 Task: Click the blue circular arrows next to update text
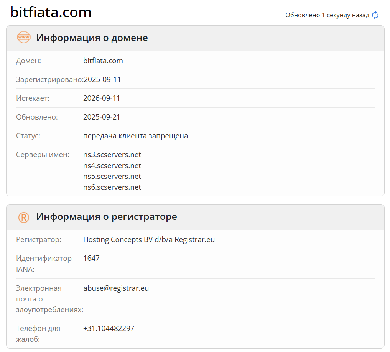[375, 15]
